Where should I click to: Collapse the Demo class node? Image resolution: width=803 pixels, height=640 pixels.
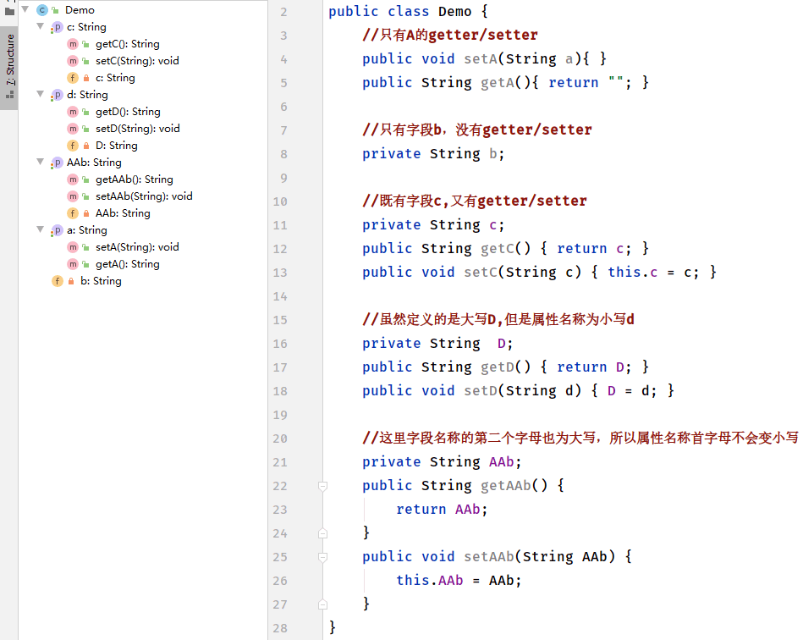25,9
